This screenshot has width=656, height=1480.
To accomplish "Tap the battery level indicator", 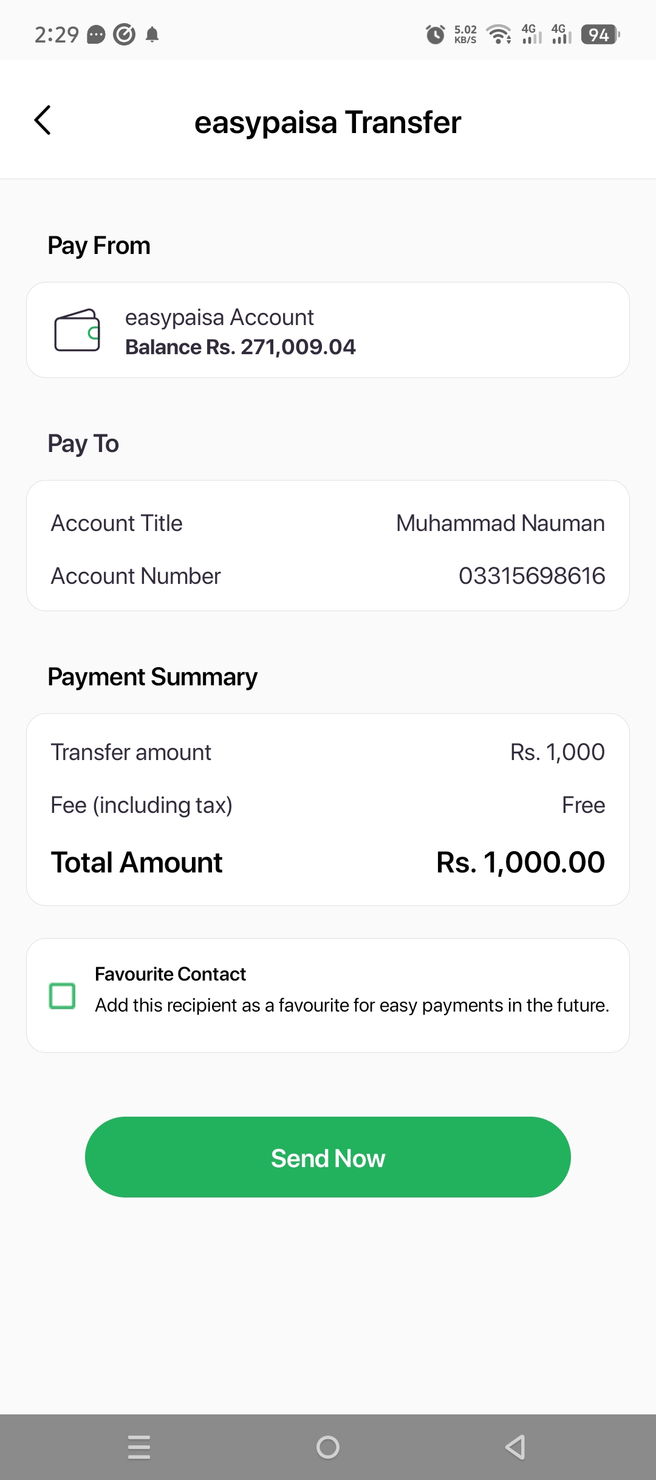I will click(x=600, y=35).
